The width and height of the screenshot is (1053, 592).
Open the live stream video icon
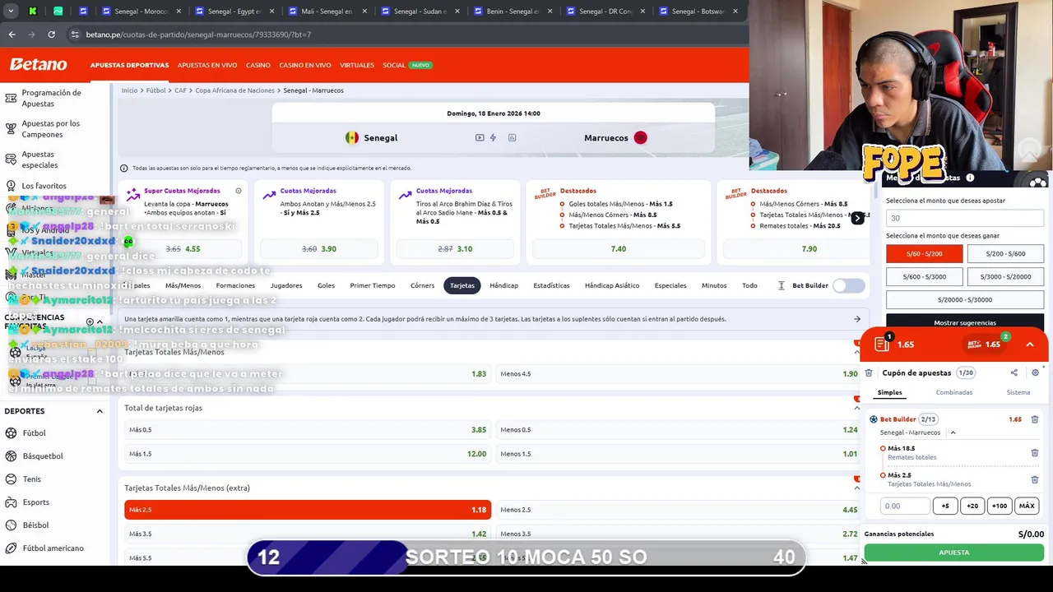point(480,137)
